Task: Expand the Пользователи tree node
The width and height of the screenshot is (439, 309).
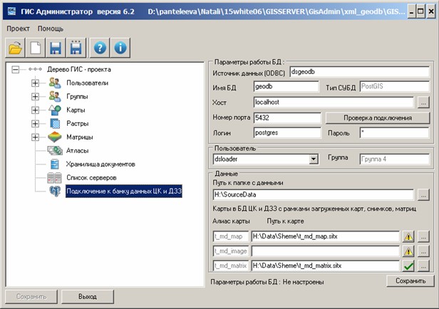Action: (35, 83)
